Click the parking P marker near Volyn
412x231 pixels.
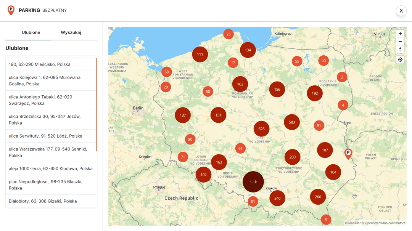pos(348,153)
